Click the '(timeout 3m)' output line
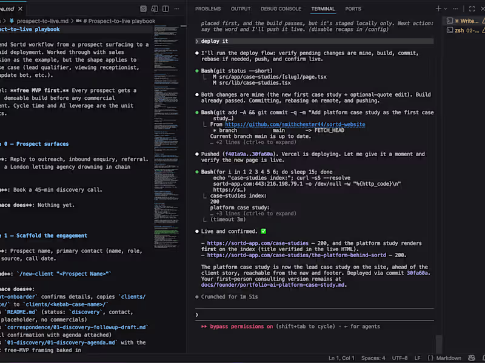Image resolution: width=485 pixels, height=363 pixels. [228, 220]
